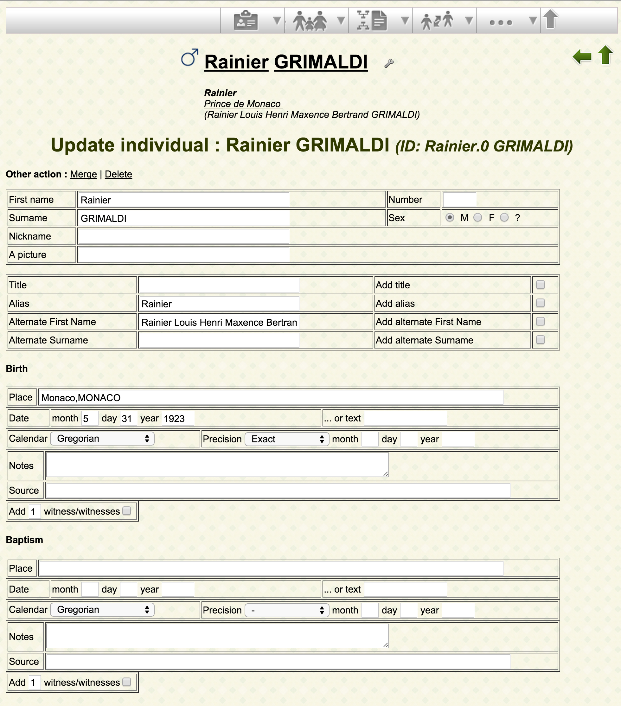
Task: Click the A picture input field
Action: 184,255
